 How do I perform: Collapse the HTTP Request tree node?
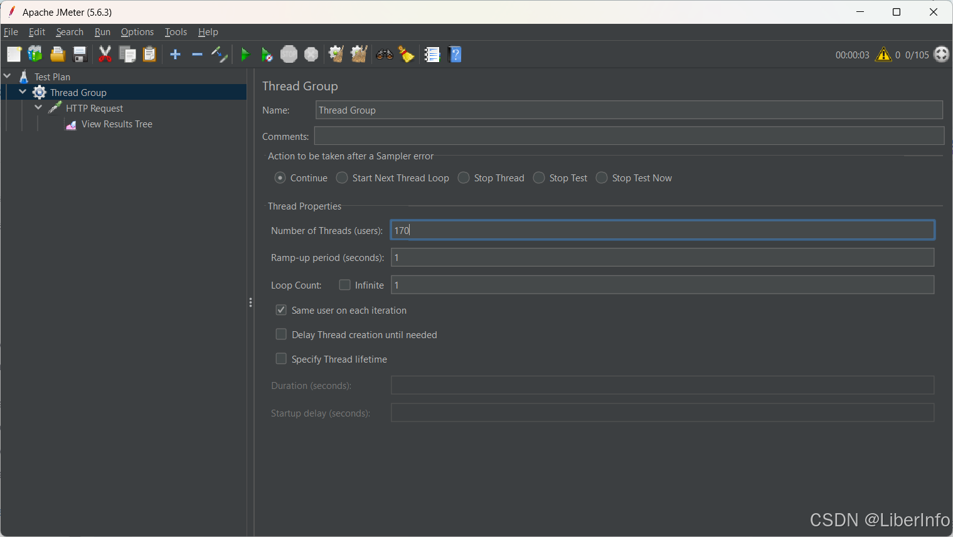[39, 108]
